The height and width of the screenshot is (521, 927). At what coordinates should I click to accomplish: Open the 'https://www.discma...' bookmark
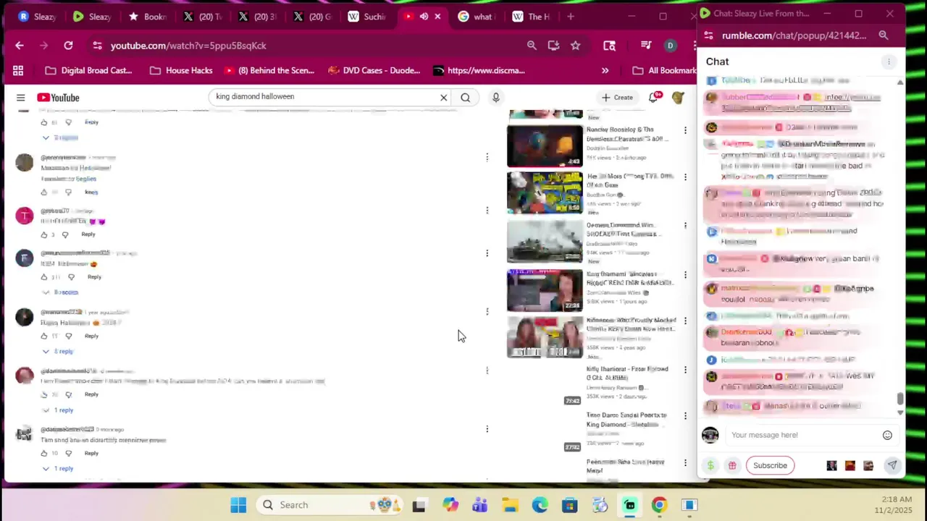click(479, 70)
